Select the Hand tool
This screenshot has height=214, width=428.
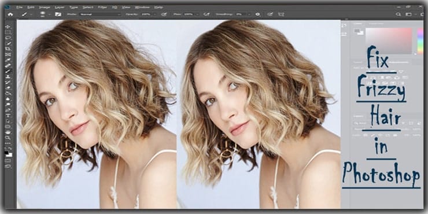[8, 132]
